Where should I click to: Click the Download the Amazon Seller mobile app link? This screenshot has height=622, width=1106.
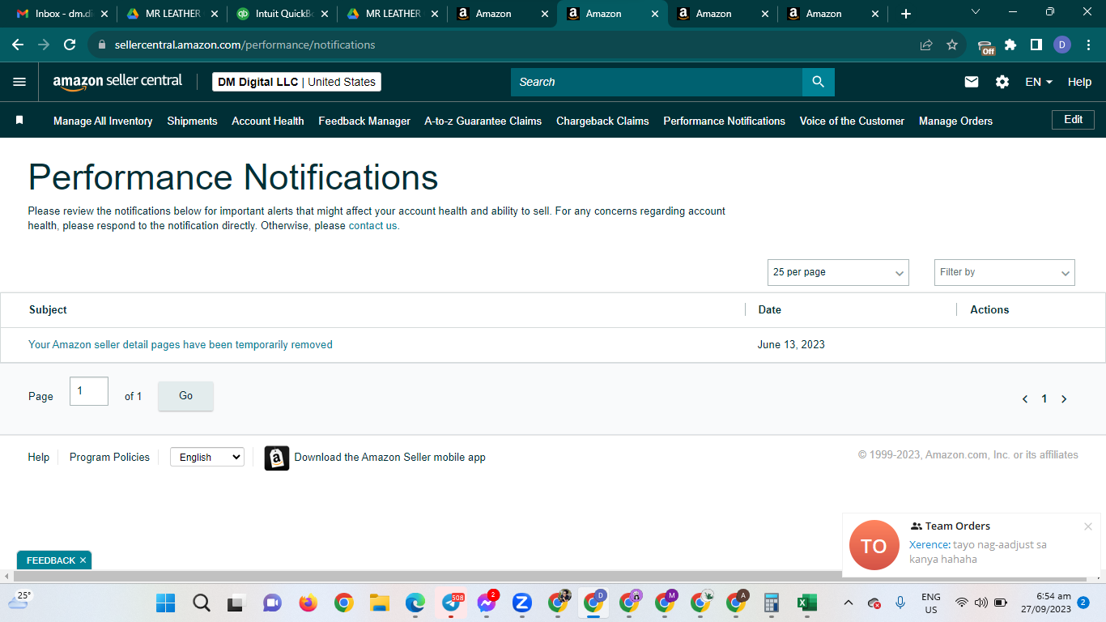(389, 458)
